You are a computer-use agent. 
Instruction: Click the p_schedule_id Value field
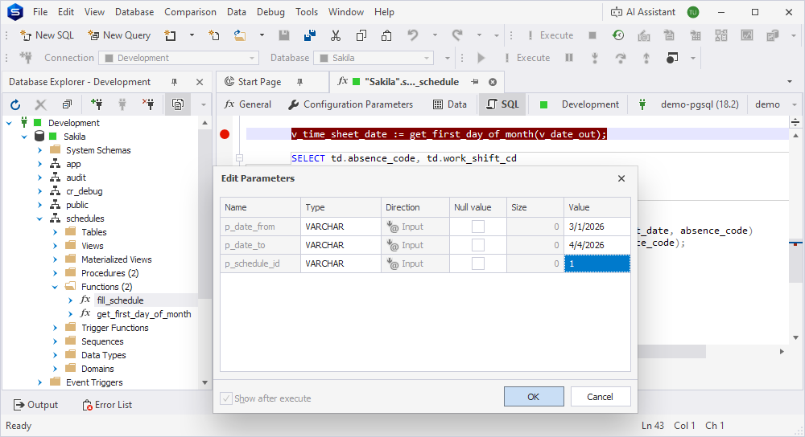[x=597, y=263]
